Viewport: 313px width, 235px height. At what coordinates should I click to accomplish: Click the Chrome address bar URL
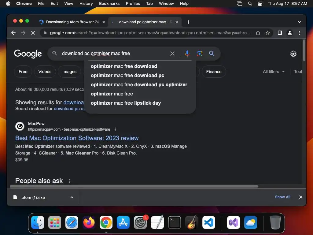(150, 33)
